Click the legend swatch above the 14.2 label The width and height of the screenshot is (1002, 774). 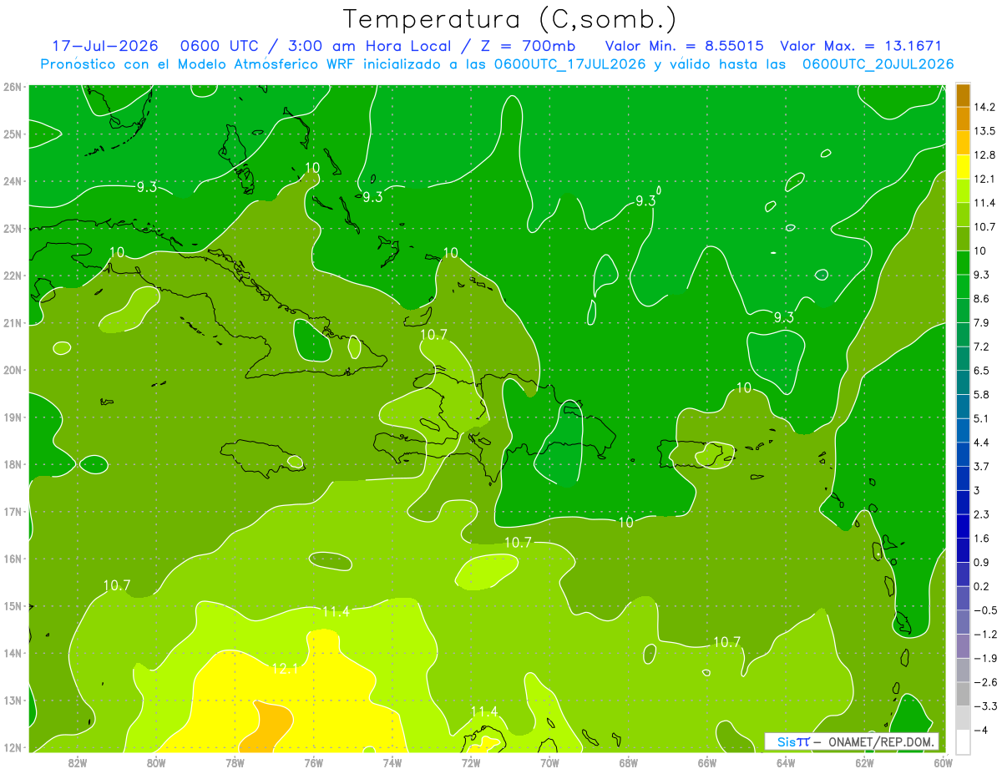963,95
